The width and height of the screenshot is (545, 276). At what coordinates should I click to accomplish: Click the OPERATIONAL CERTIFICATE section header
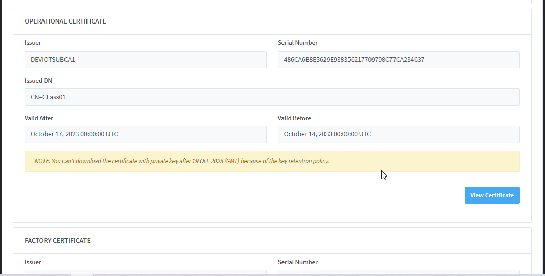(x=66, y=21)
